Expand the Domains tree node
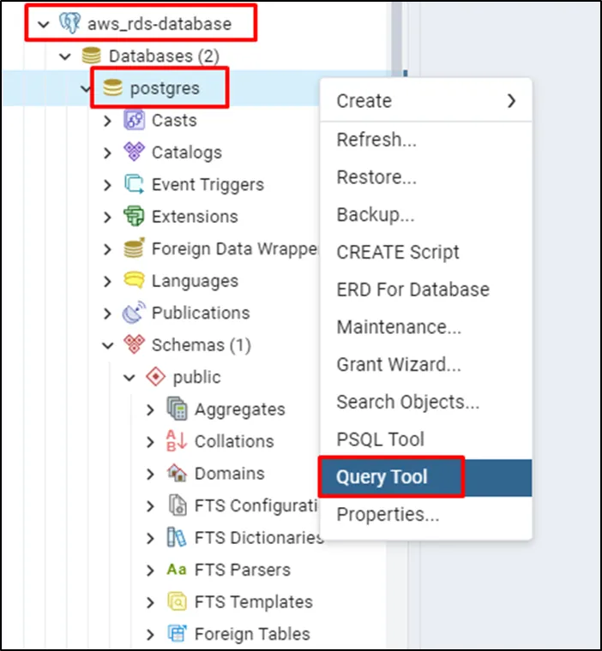Screen dimensions: 602x651 150,474
